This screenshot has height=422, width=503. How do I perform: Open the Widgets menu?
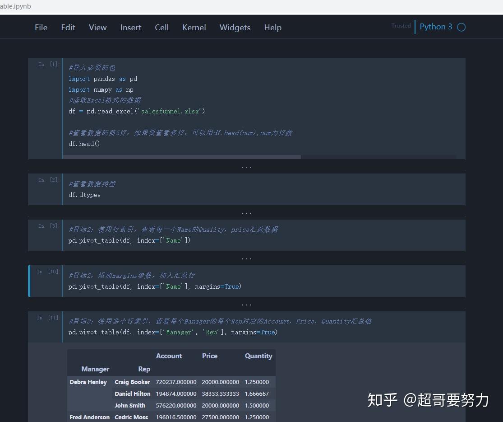tap(235, 27)
